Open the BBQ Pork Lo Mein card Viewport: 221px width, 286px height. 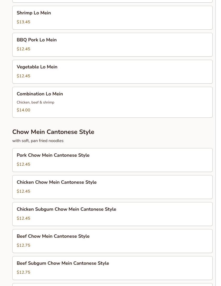[x=112, y=45]
